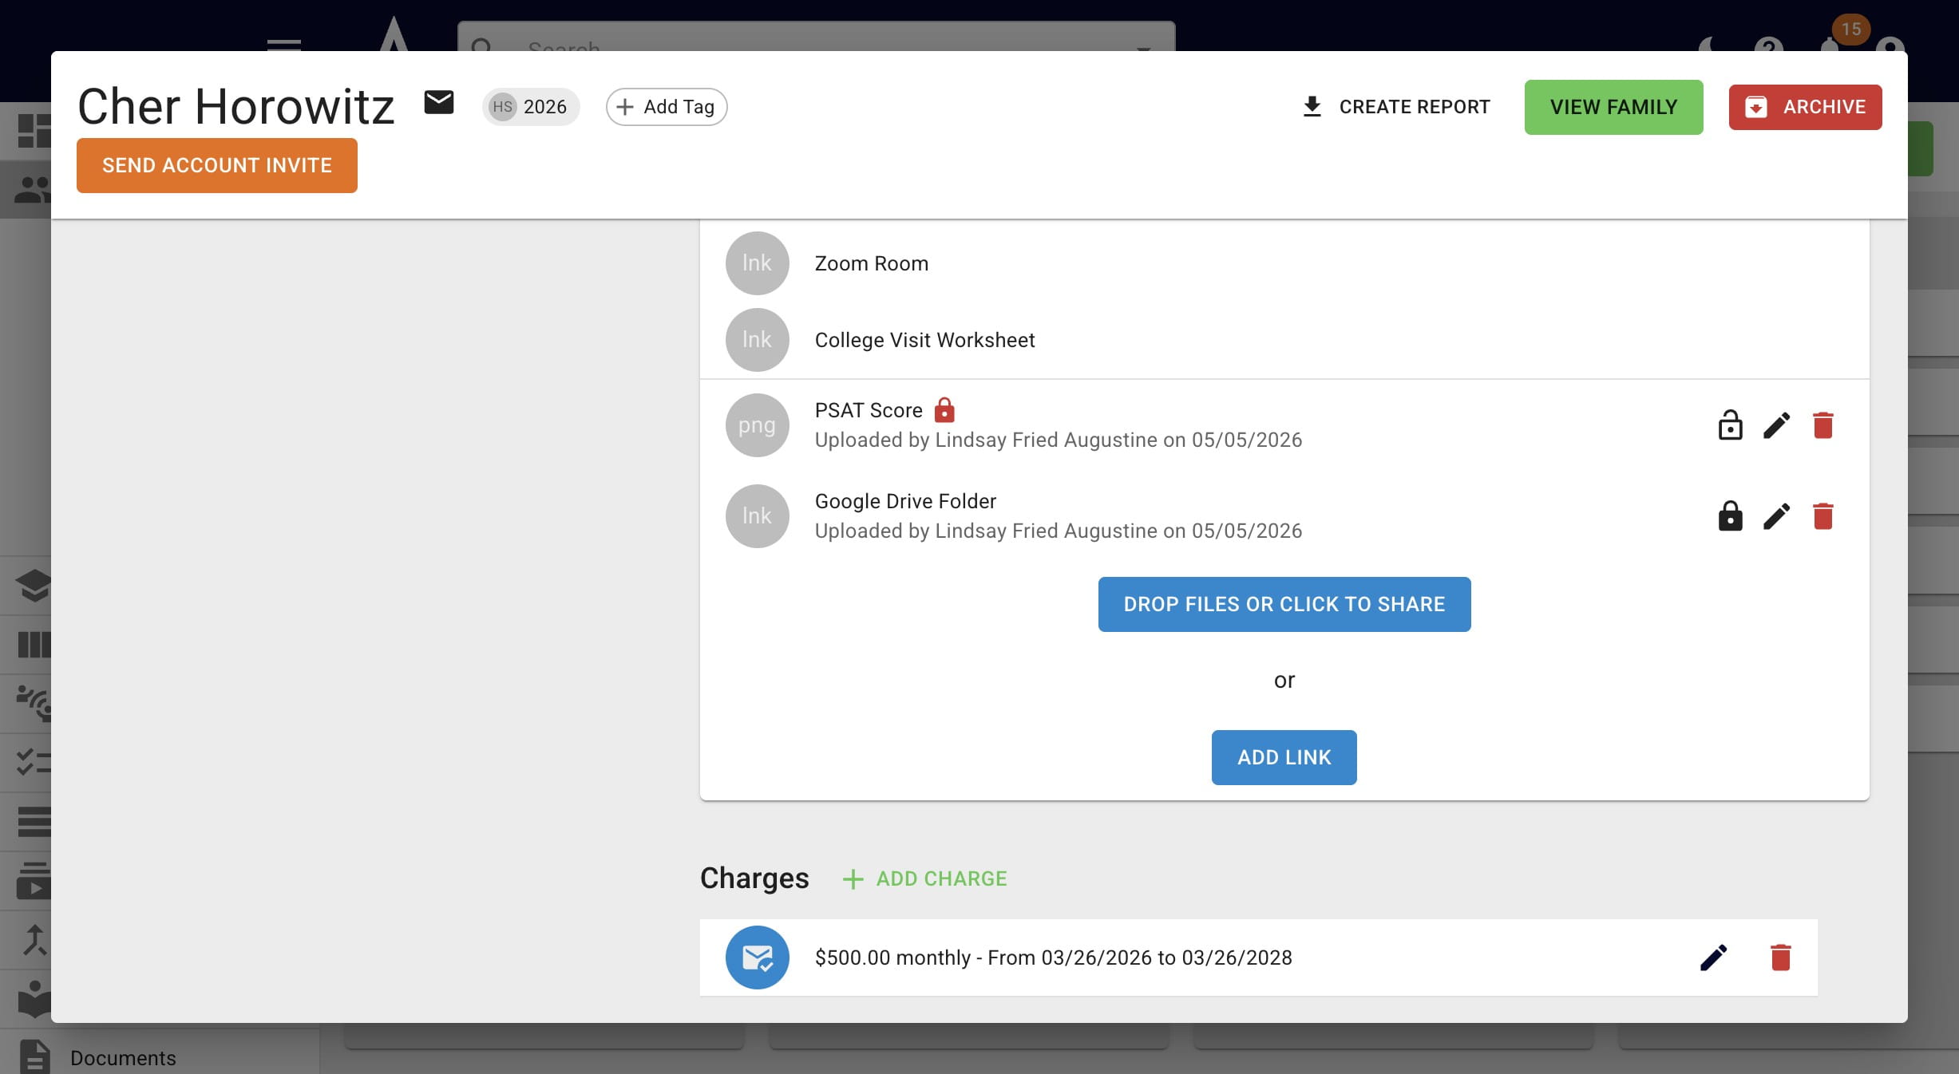Click the png file avatar for PSAT Score

[x=757, y=425]
